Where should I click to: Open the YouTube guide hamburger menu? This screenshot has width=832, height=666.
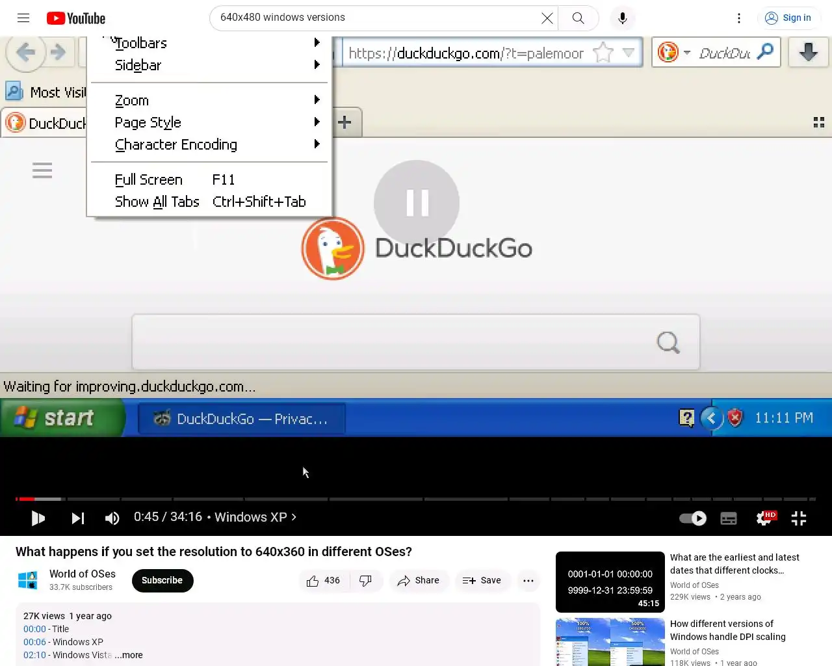(23, 18)
